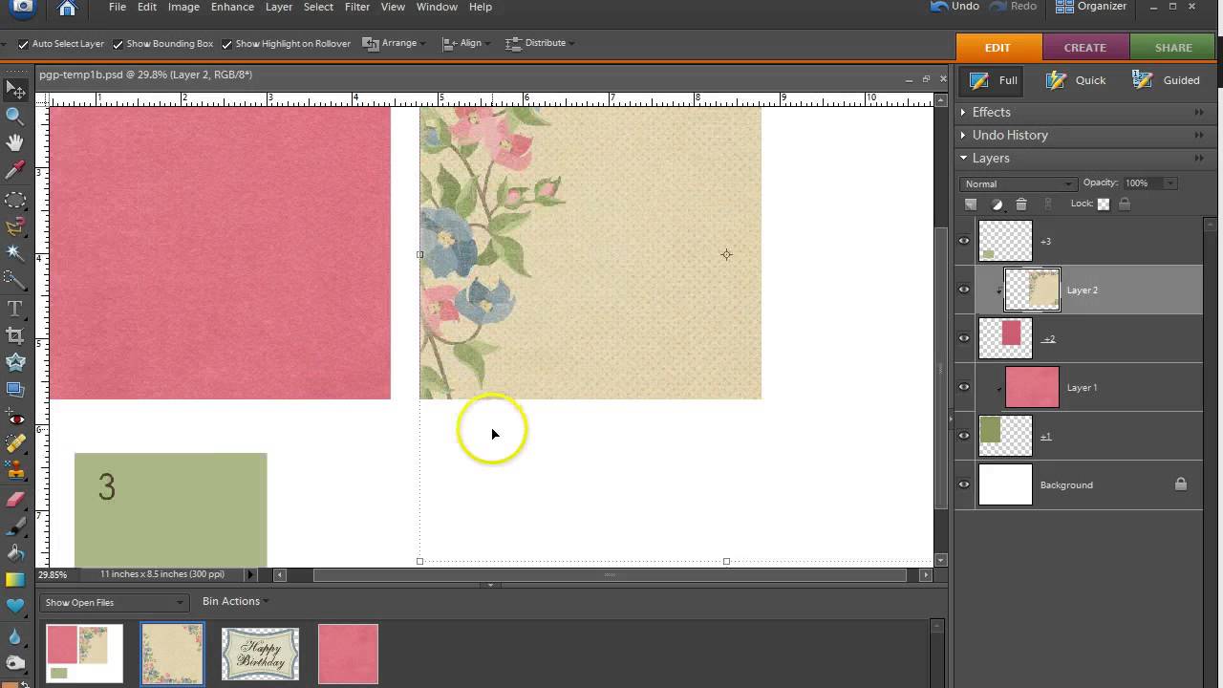Switch to the SHARE tab
This screenshot has height=688, width=1223.
[x=1172, y=48]
